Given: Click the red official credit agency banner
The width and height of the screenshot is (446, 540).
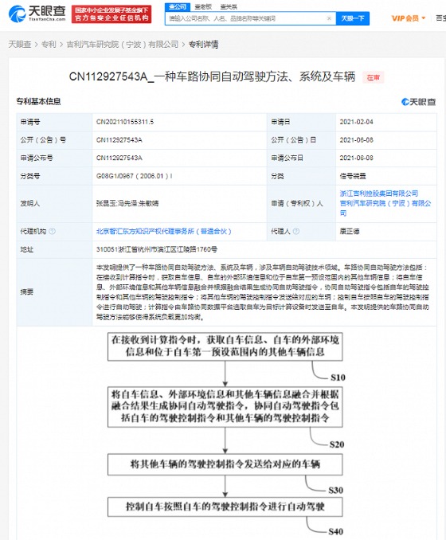Looking at the screenshot, I should pyautogui.click(x=111, y=14).
